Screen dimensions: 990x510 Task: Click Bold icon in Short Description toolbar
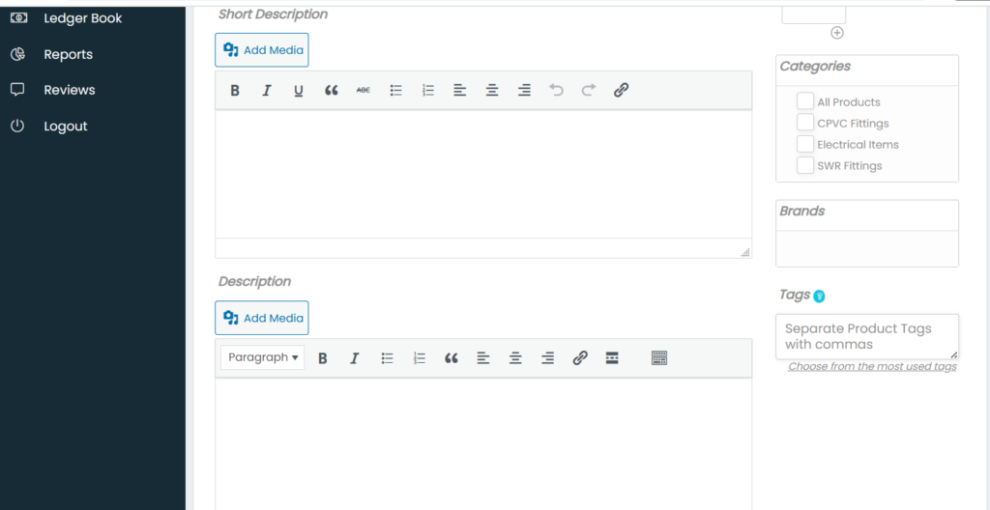click(x=235, y=91)
